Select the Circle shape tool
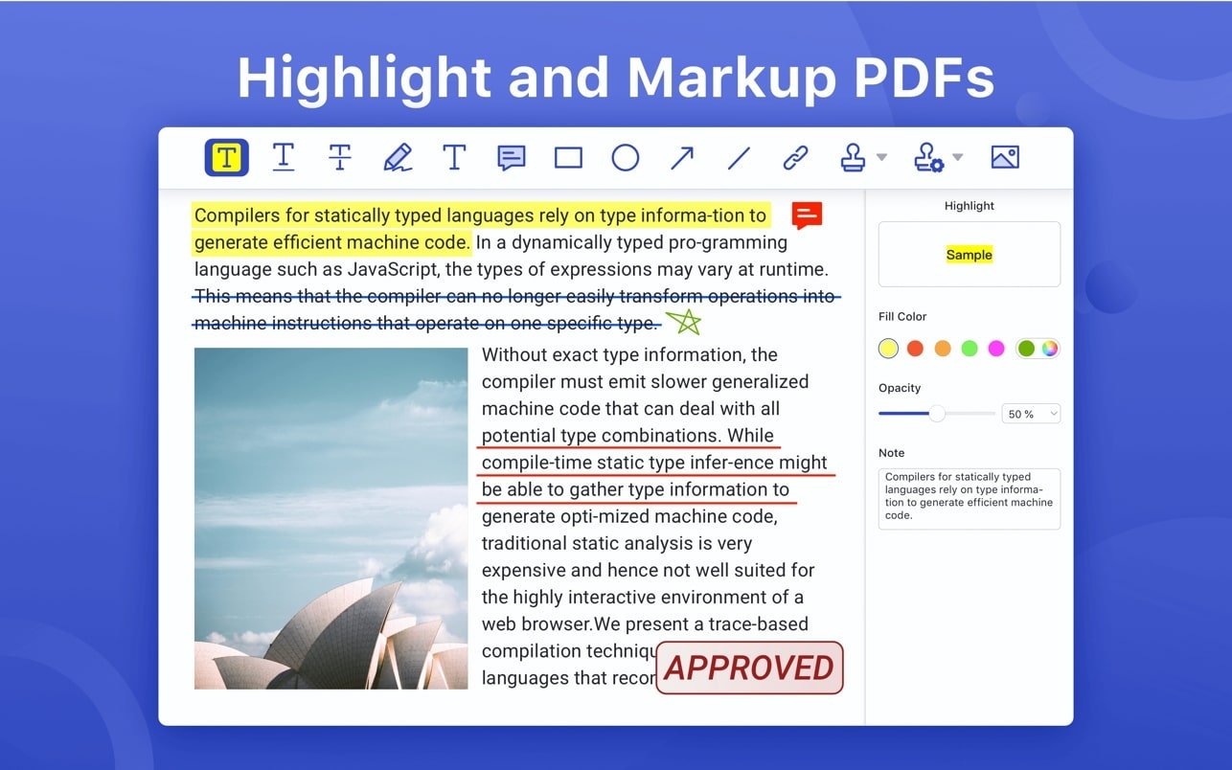Image resolution: width=1232 pixels, height=770 pixels. (x=626, y=158)
